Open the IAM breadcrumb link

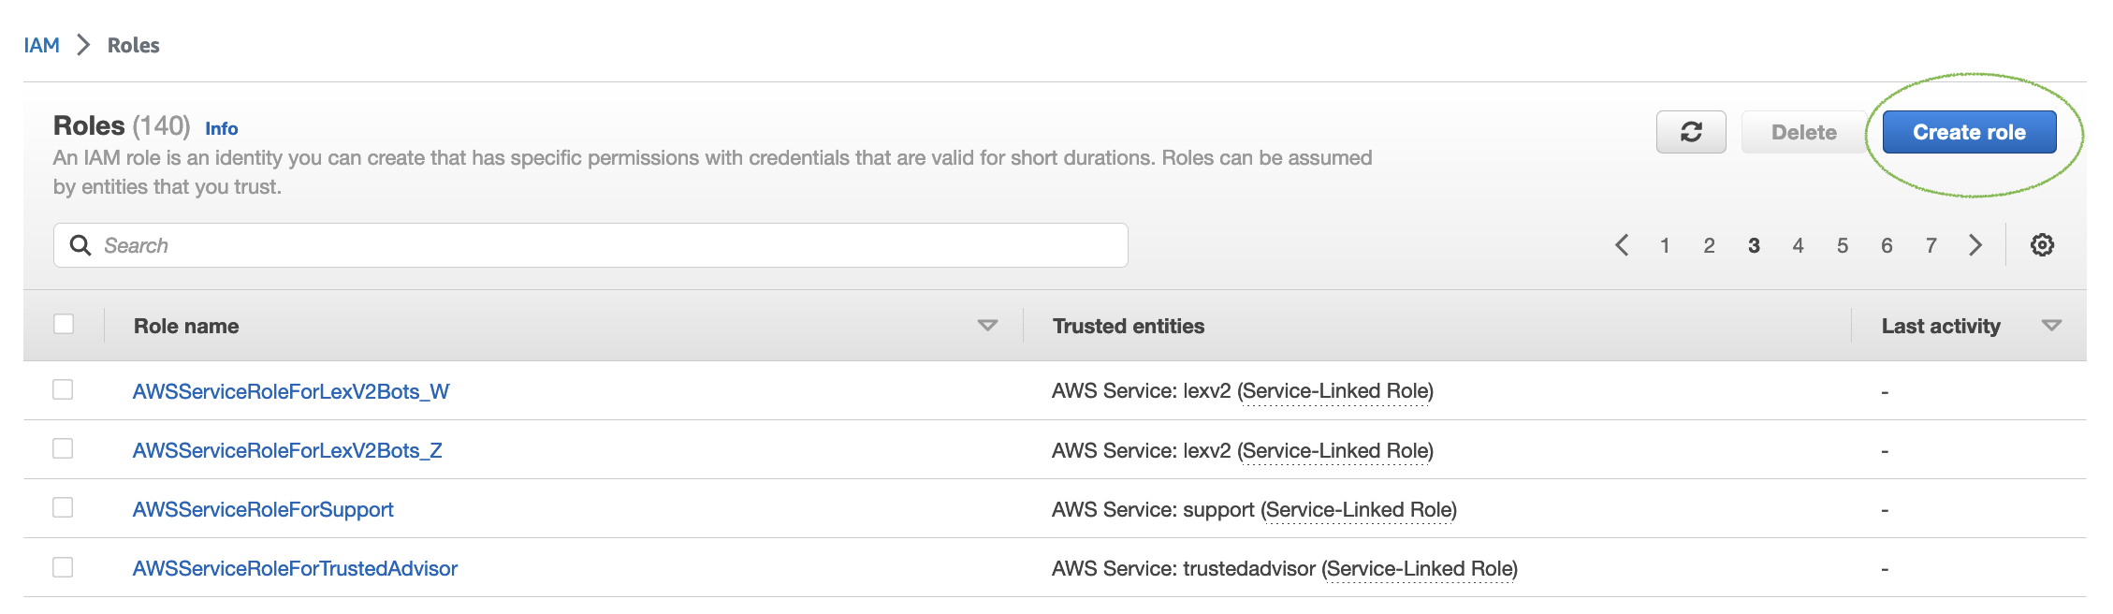point(42,45)
